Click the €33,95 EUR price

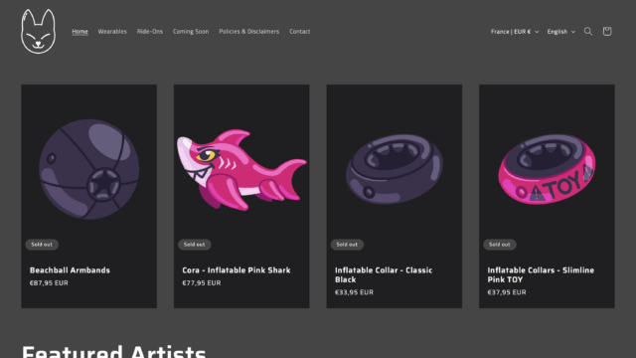[354, 292]
